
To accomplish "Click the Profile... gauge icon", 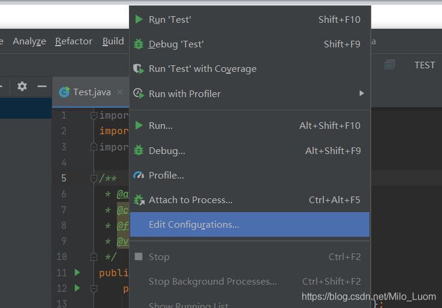I will click(x=139, y=176).
